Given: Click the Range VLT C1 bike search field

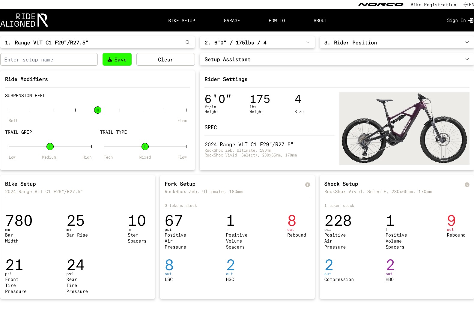Looking at the screenshot, I should (98, 42).
